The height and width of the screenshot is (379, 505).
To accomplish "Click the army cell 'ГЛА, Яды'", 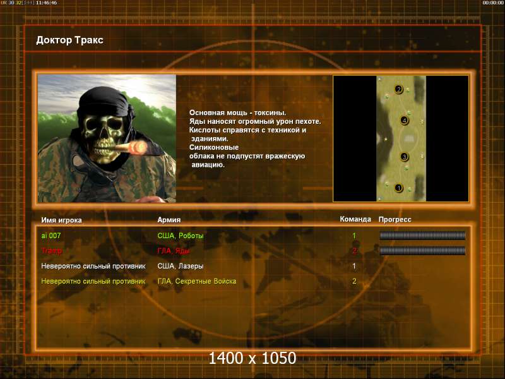I will pos(174,251).
